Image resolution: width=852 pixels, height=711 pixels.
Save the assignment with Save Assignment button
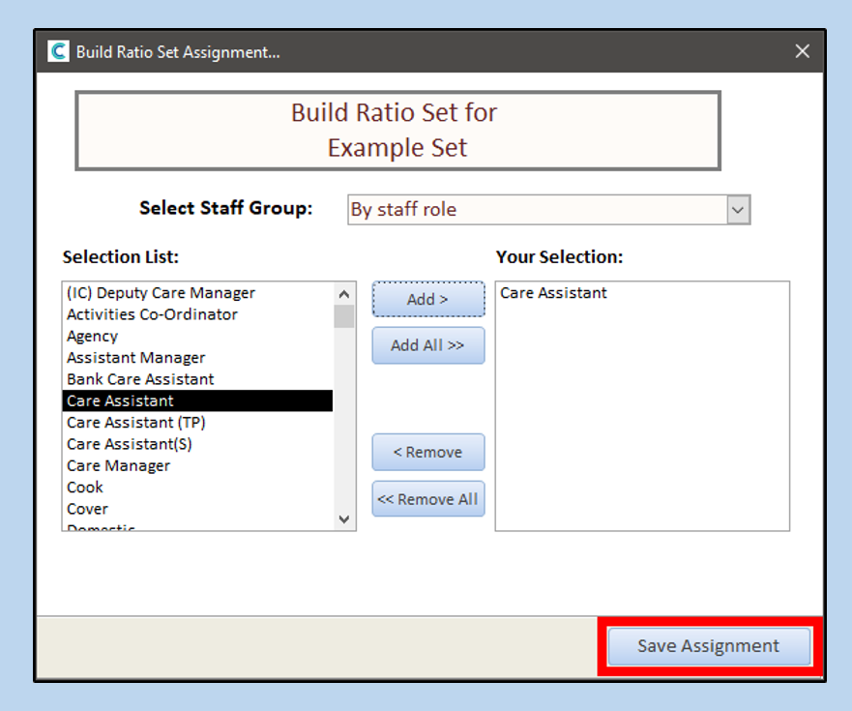coord(708,646)
